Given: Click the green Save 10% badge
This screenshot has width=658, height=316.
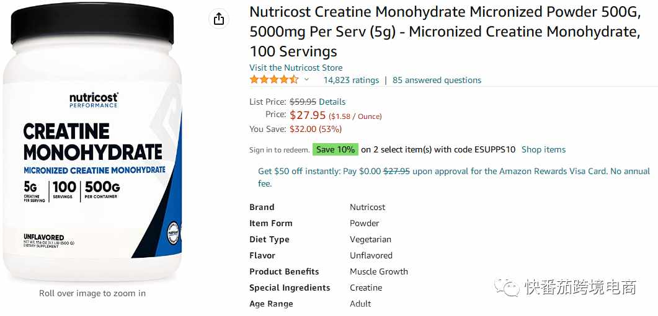Looking at the screenshot, I should (336, 149).
